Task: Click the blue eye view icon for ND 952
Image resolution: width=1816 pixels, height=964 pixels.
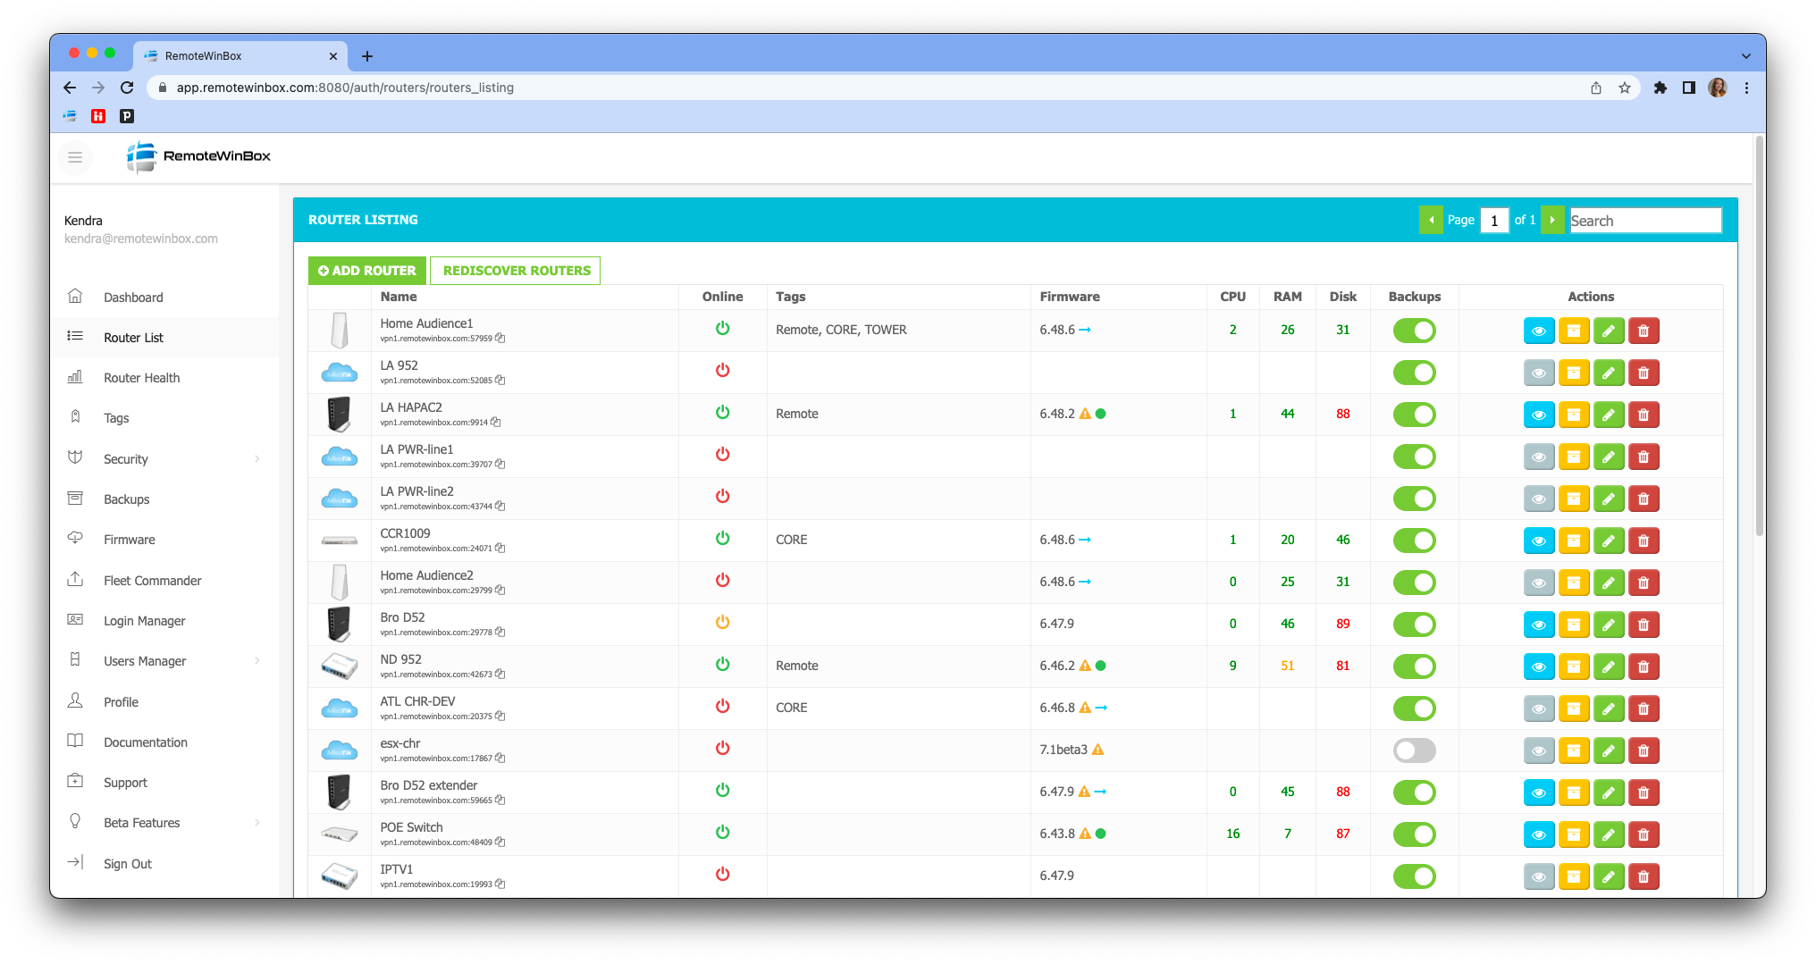Action: click(1538, 666)
